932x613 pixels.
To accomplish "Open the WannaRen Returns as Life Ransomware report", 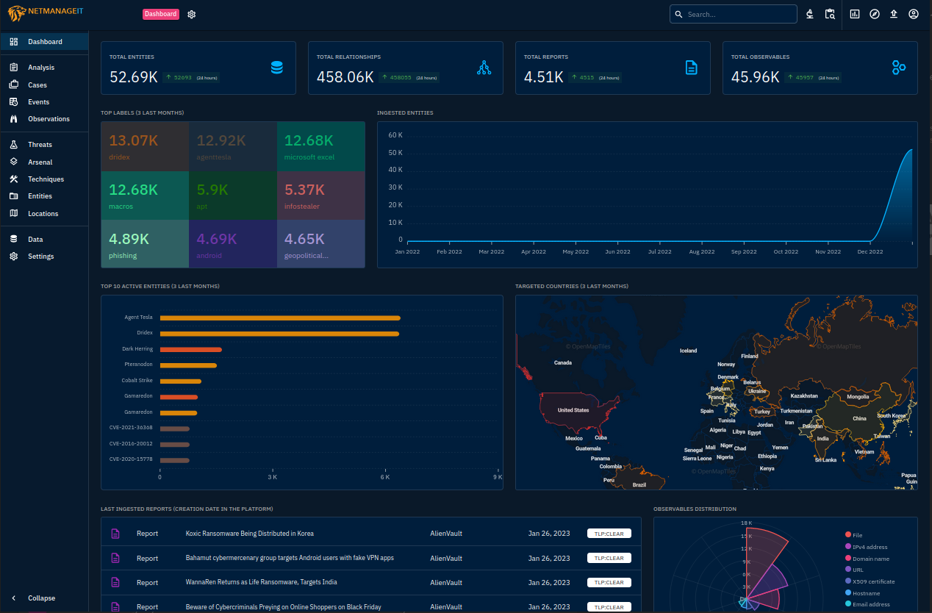I will (x=261, y=582).
